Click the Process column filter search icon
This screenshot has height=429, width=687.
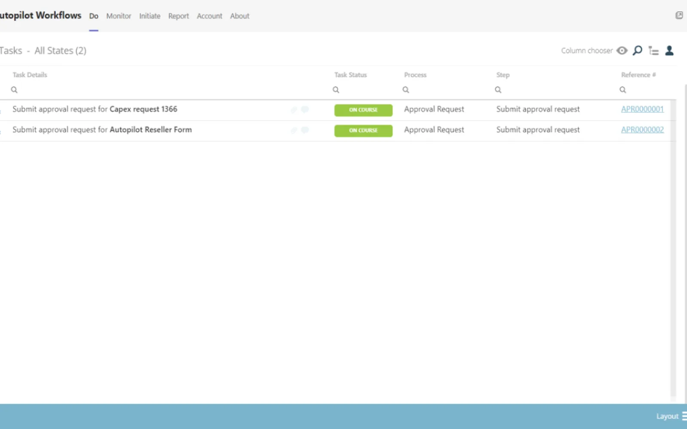click(x=406, y=90)
